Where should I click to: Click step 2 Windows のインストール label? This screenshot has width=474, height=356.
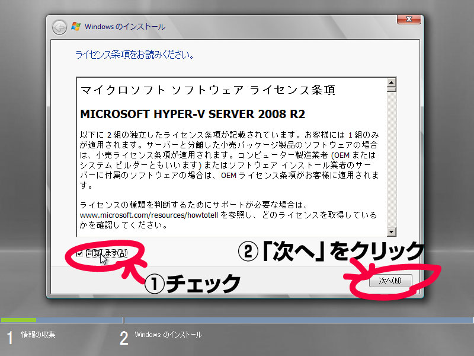click(168, 335)
